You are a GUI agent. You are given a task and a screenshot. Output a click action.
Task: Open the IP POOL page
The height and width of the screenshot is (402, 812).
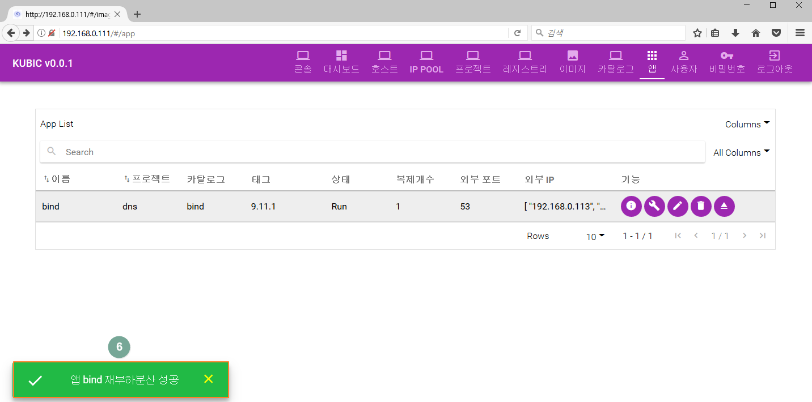[426, 62]
